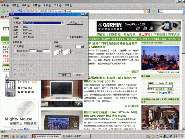Click the copies count spinner arrows
The image size is (185, 139).
82,46
